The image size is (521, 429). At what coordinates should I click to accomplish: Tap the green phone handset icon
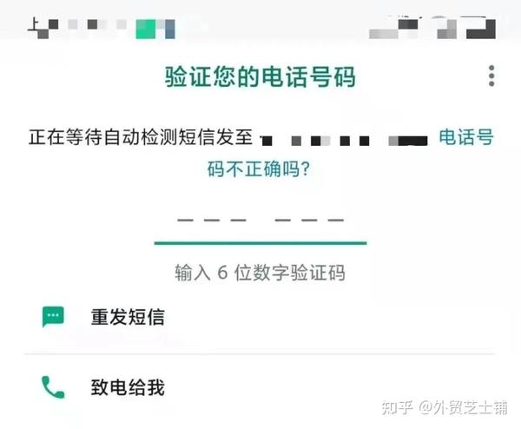53,387
